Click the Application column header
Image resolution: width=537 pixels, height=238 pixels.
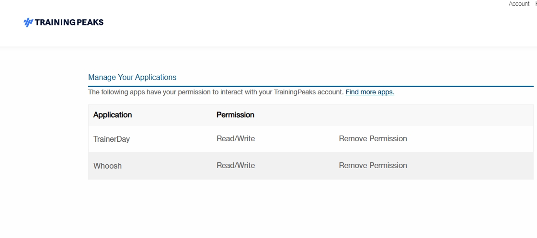[113, 115]
